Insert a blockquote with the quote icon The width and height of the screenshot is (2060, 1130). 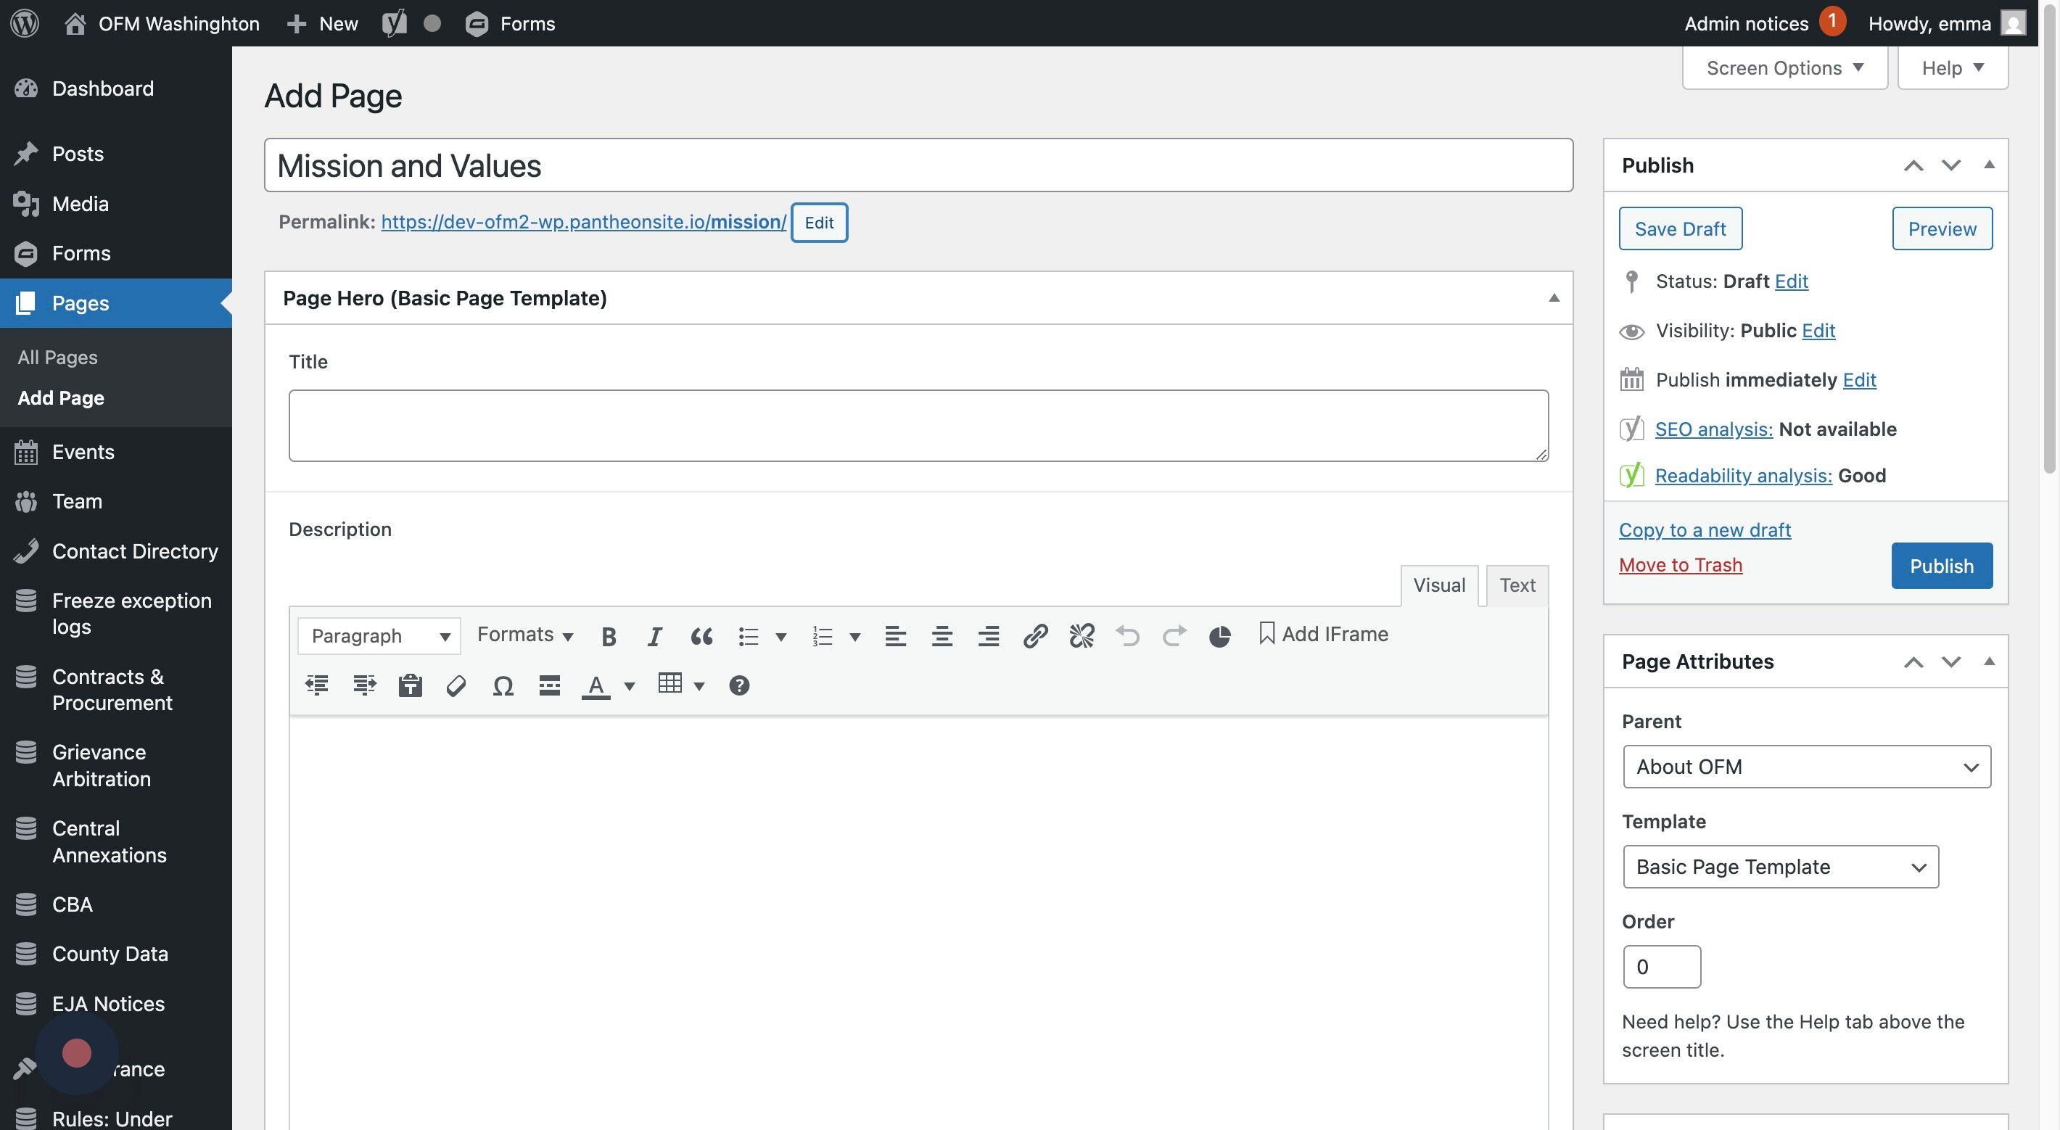pyautogui.click(x=701, y=636)
